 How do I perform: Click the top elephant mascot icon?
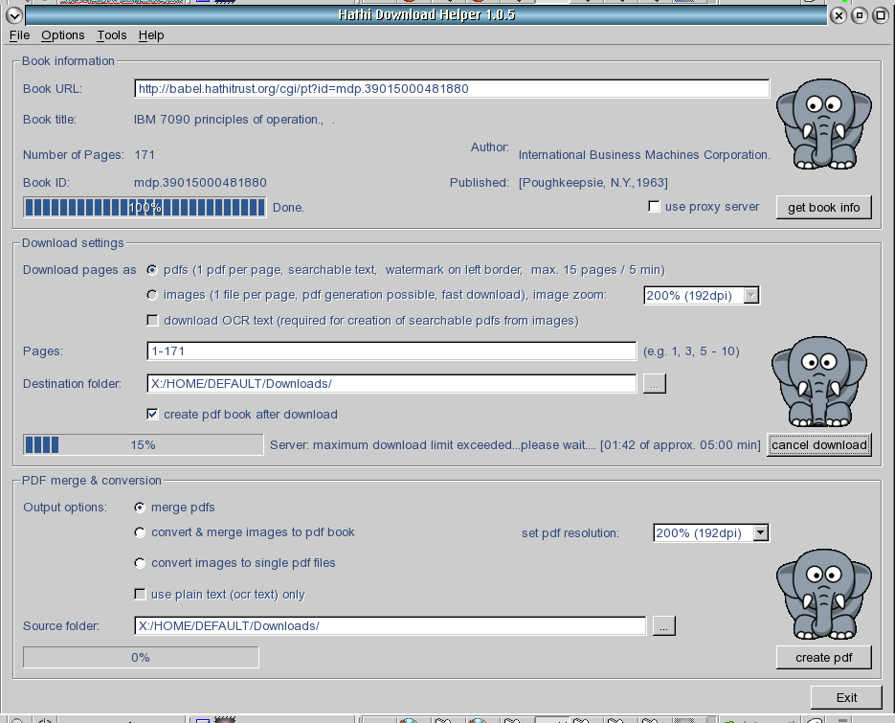point(824,124)
